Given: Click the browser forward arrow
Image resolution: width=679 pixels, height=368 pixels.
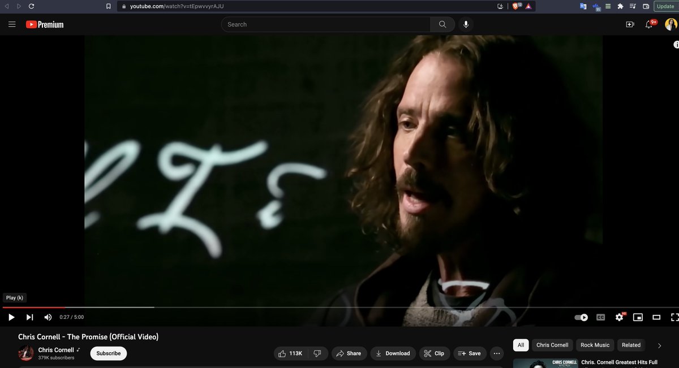Looking at the screenshot, I should point(19,6).
